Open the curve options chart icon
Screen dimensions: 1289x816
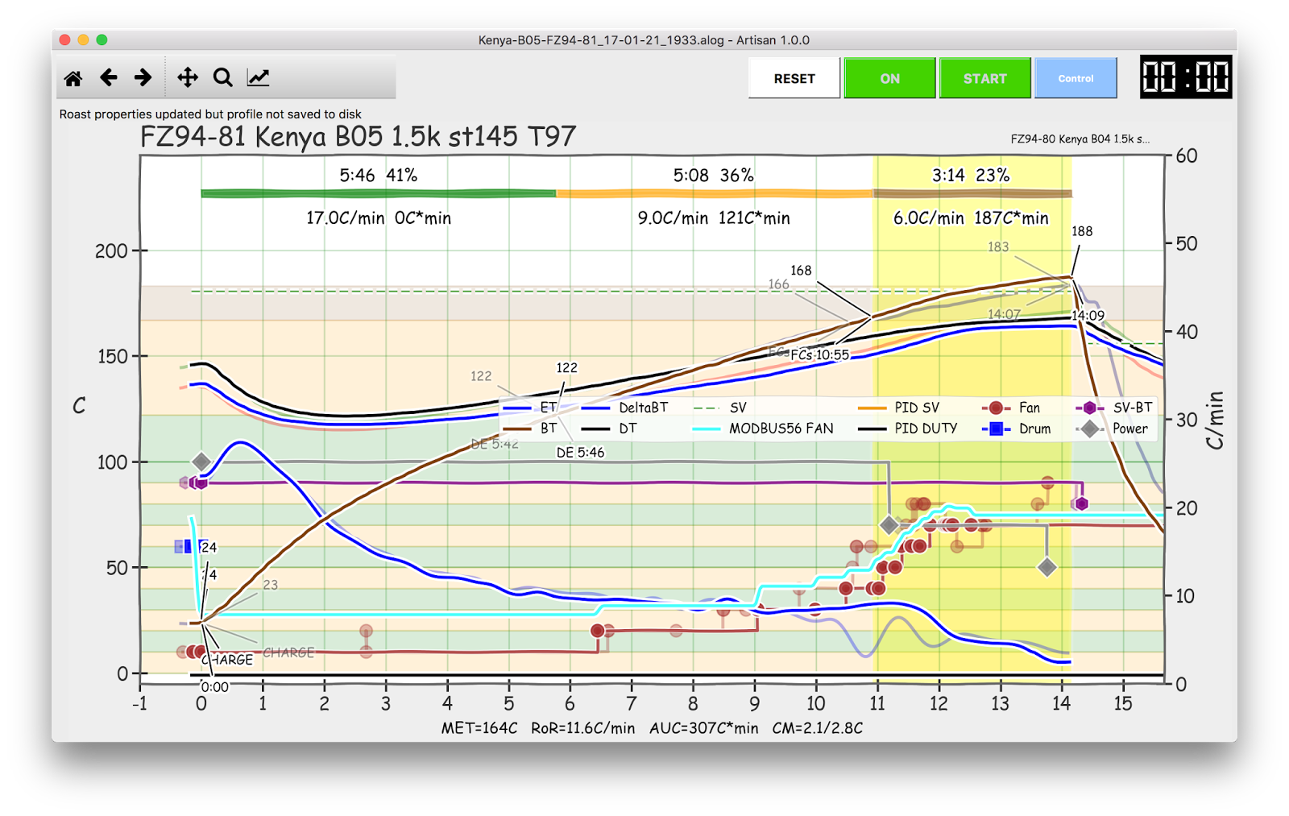[x=258, y=77]
